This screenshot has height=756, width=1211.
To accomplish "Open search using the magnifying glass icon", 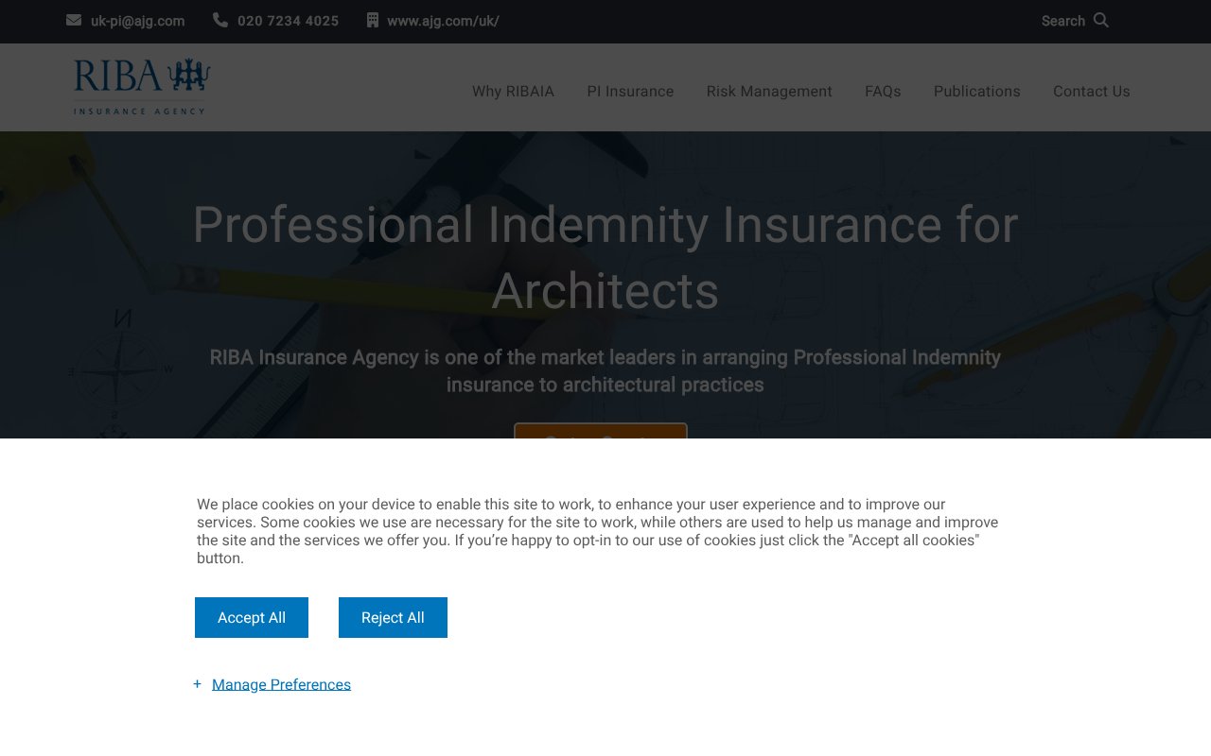I will coord(1100,20).
